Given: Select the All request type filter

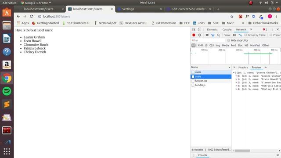Looking at the screenshot, I should click(193, 46).
